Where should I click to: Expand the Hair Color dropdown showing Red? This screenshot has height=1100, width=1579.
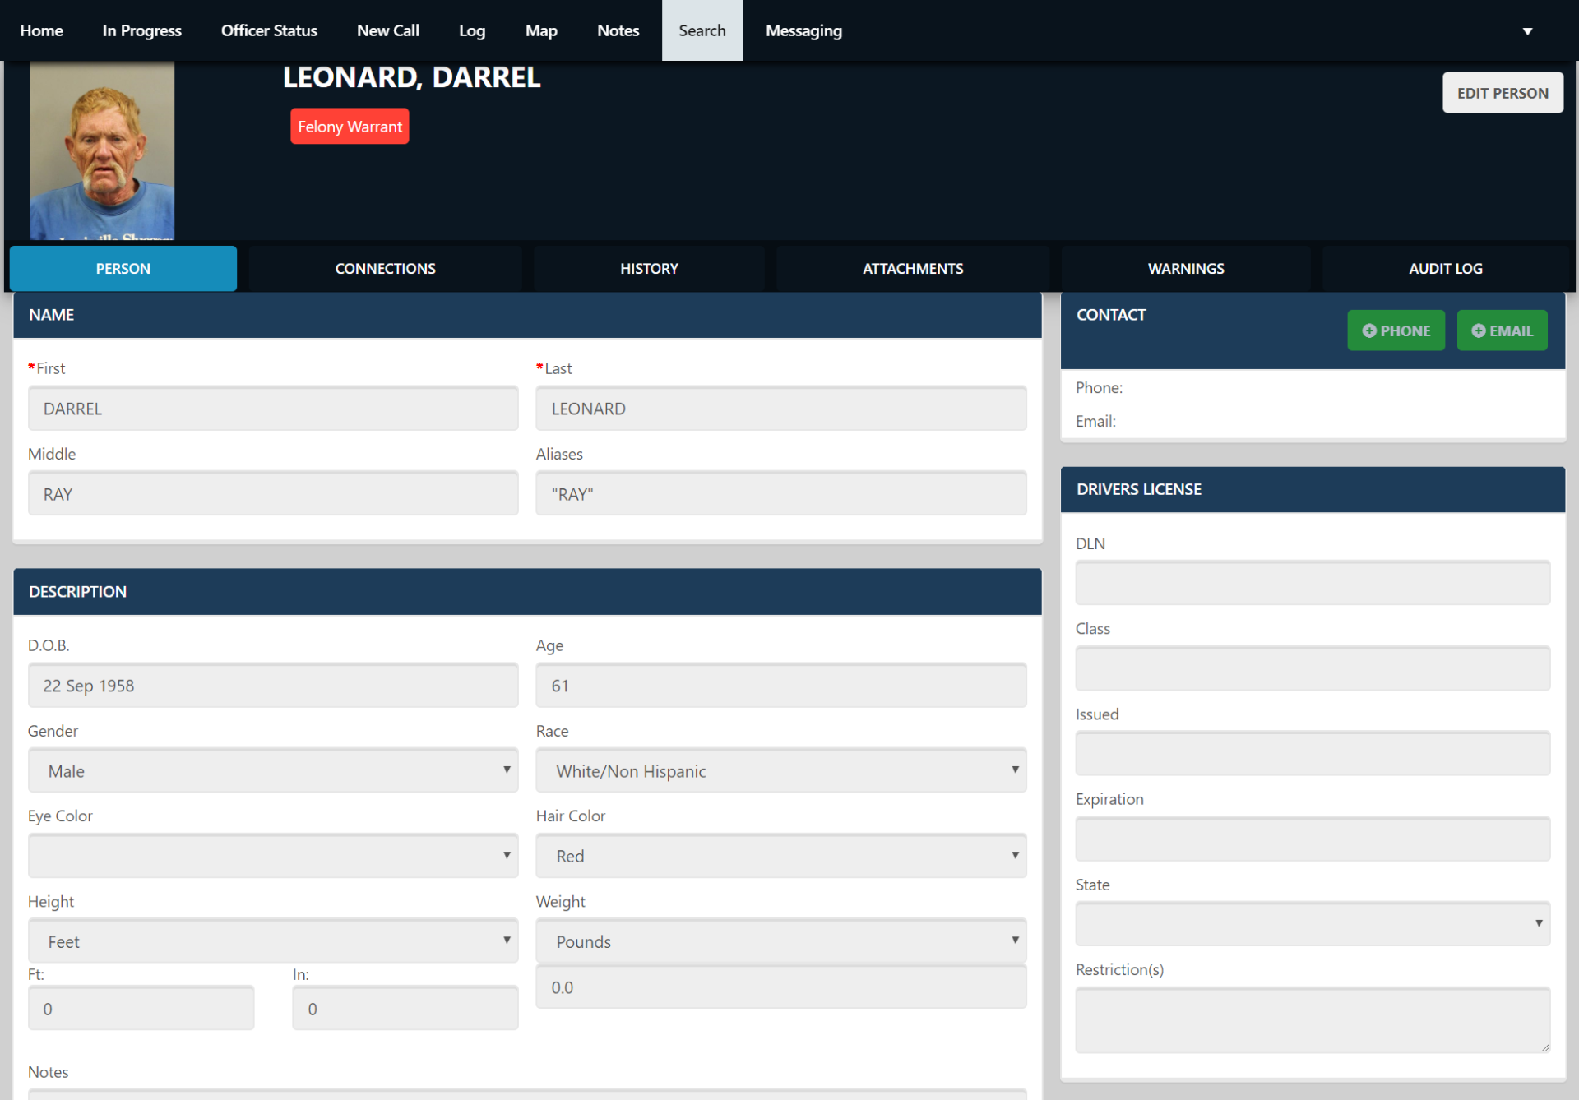coord(780,856)
